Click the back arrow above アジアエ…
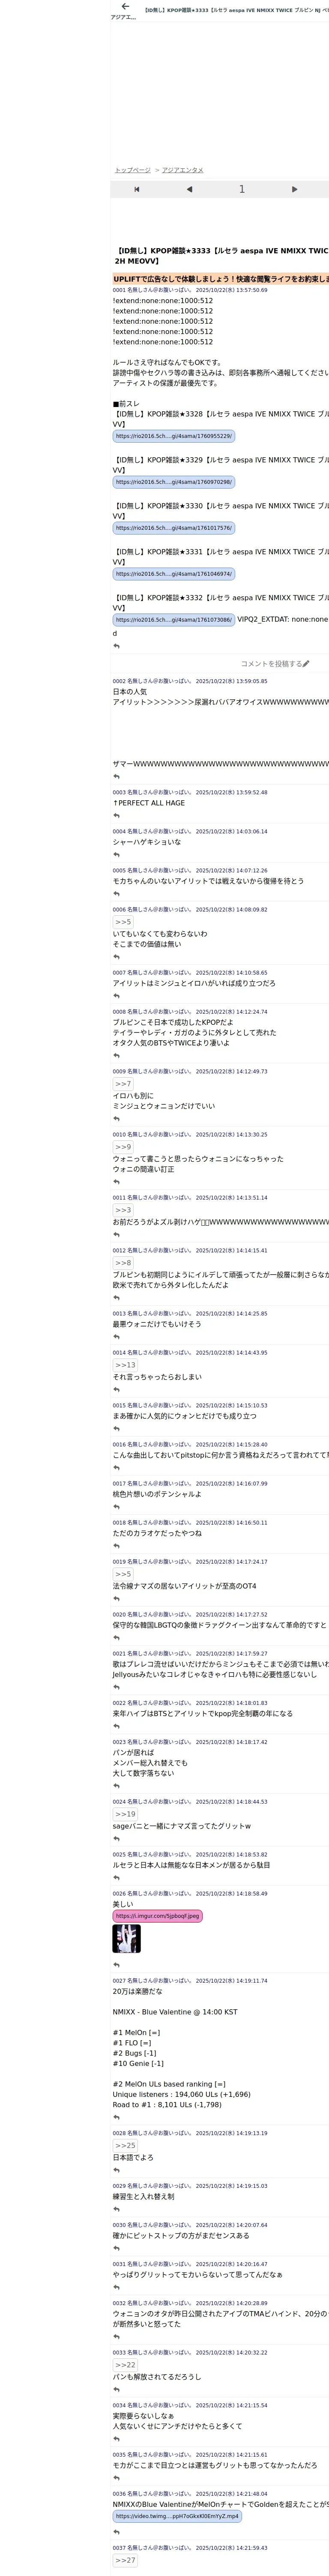This screenshot has height=2576, width=329. click(x=125, y=7)
